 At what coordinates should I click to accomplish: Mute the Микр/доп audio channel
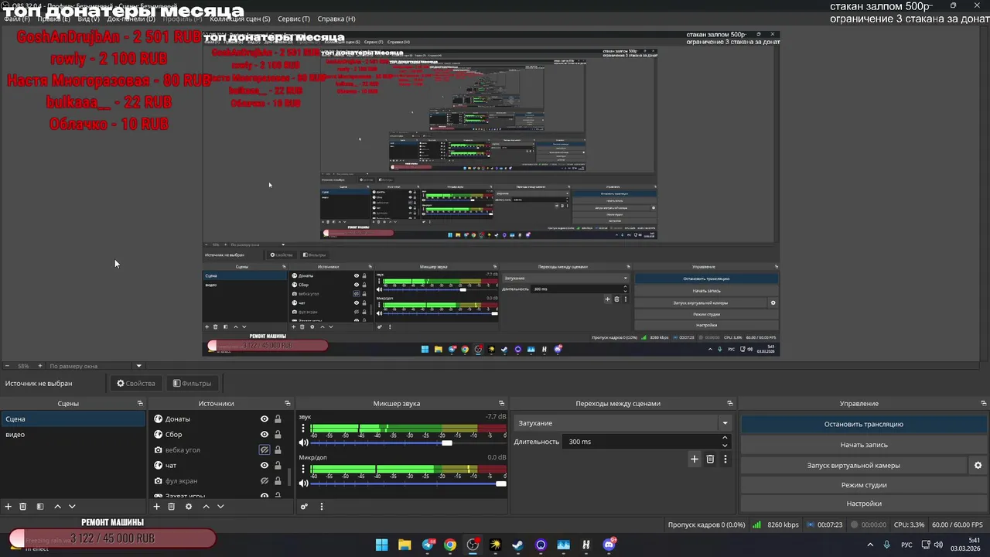click(304, 484)
